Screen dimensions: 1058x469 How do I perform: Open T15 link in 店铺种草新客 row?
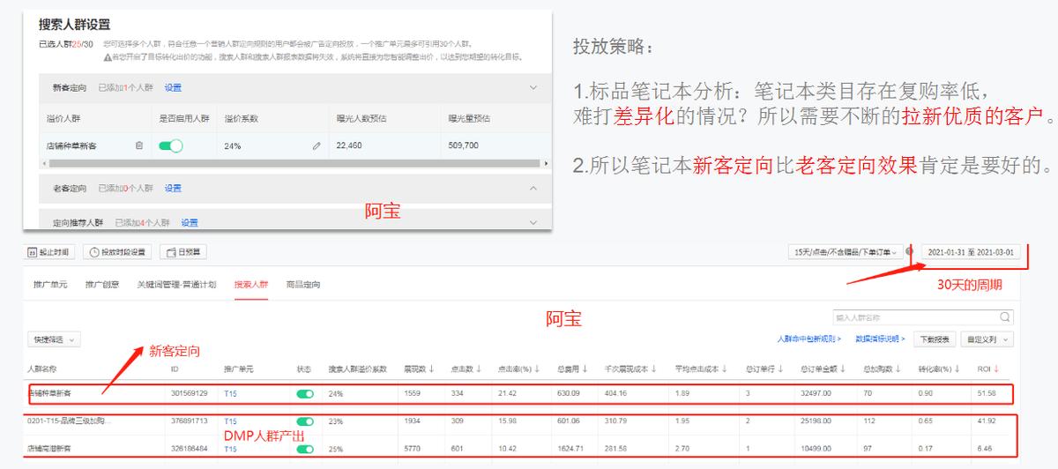(x=231, y=394)
